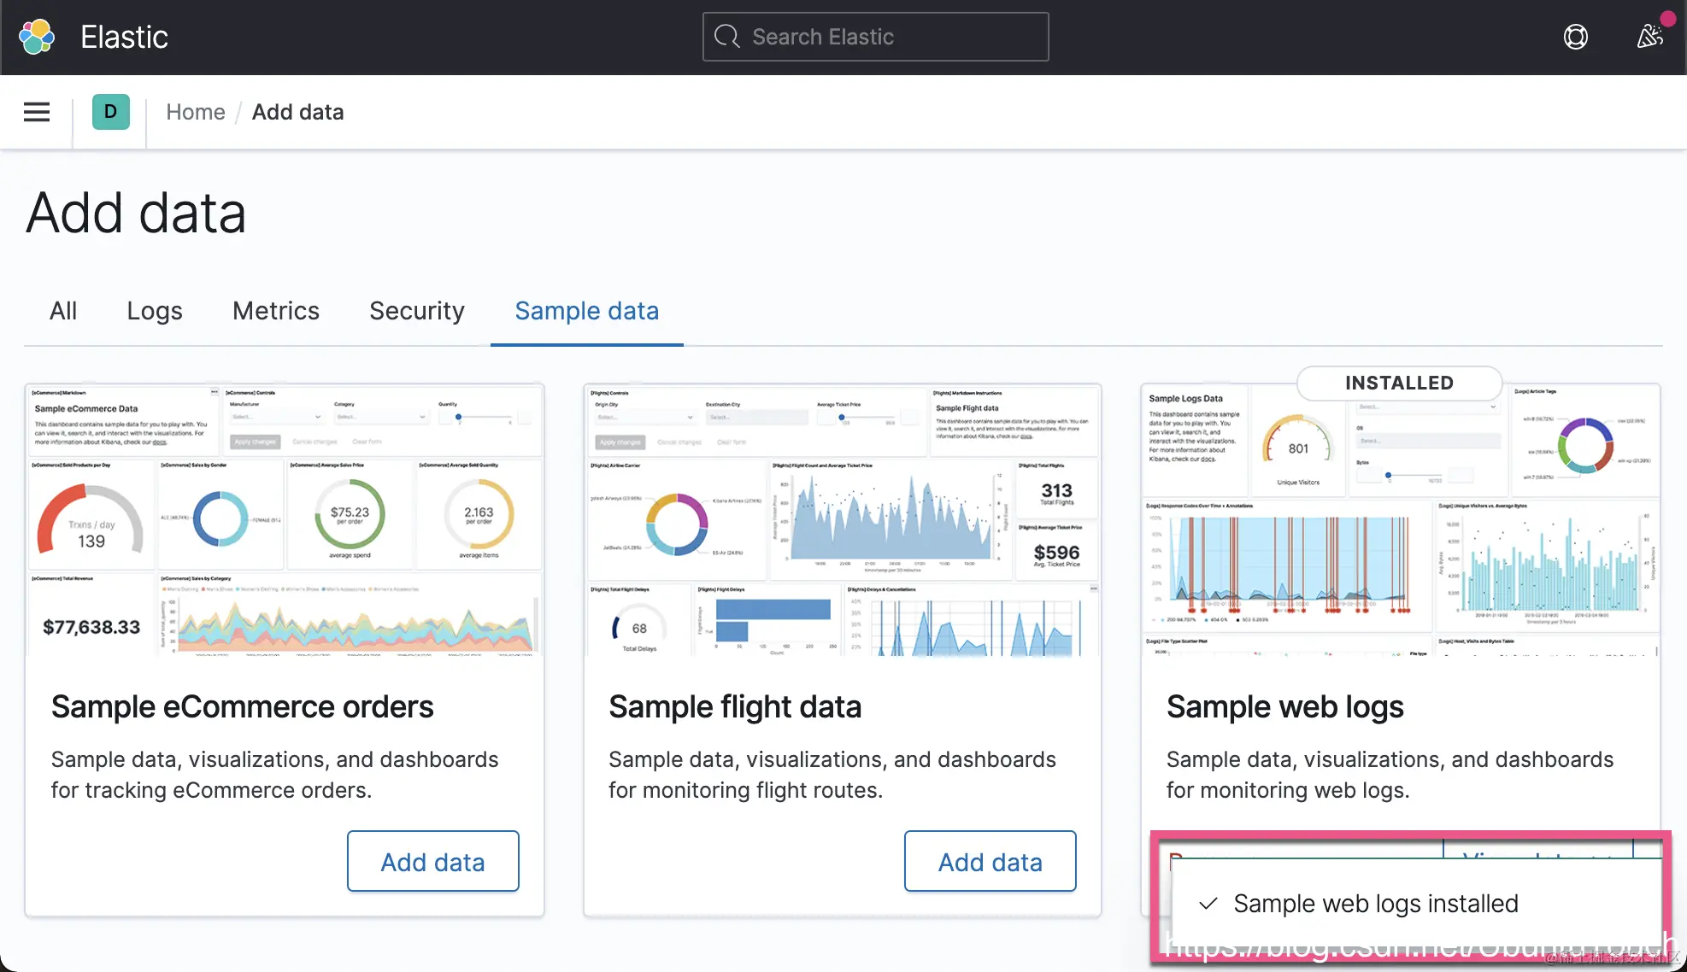
Task: Click the Elastic logo icon
Action: point(37,37)
